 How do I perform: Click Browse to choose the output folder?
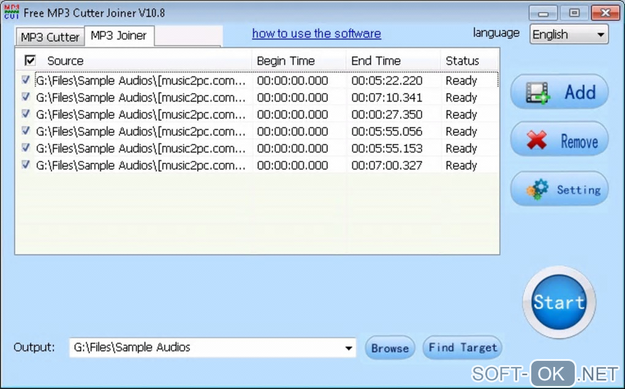pos(390,348)
